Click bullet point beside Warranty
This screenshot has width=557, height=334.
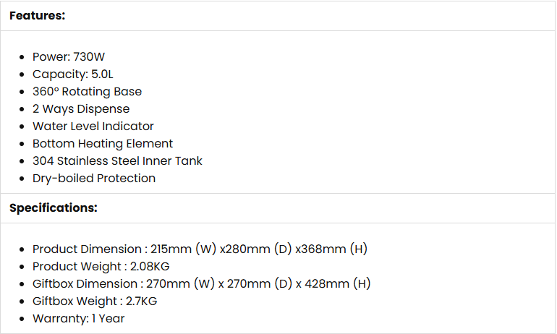pyautogui.click(x=24, y=319)
